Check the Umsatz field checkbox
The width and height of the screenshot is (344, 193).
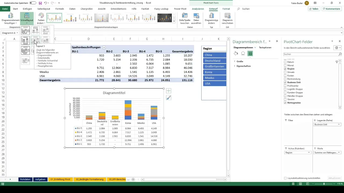click(x=285, y=72)
